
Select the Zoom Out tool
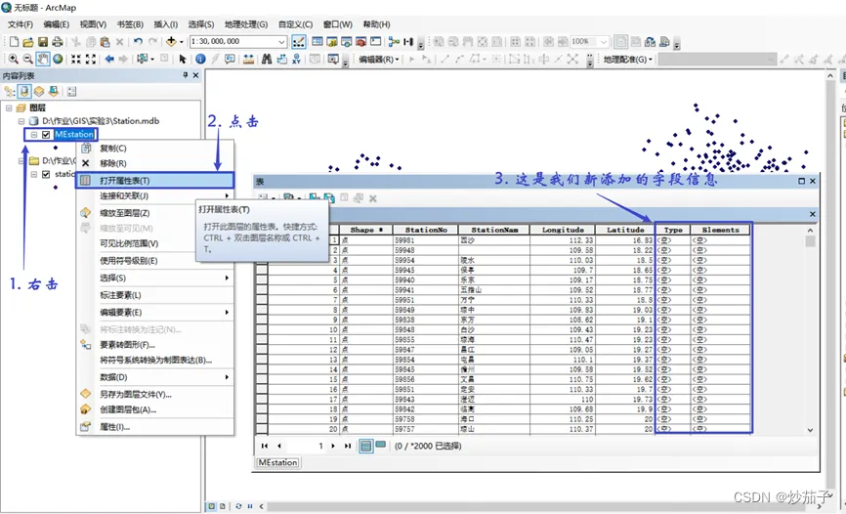tap(27, 59)
